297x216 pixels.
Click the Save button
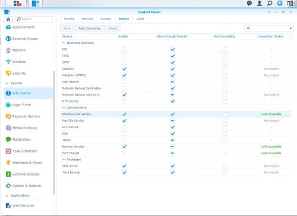pyautogui.click(x=67, y=28)
